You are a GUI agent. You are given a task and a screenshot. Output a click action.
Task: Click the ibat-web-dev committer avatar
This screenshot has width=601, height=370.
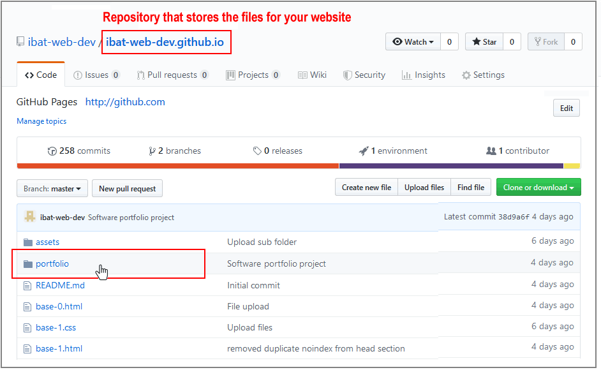[x=30, y=217]
